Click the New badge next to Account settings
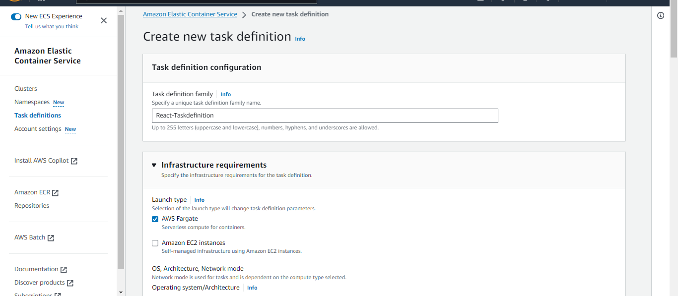The image size is (678, 296). pos(70,129)
